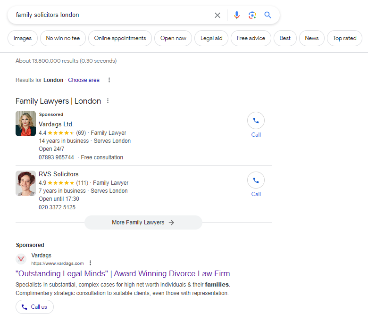Click RVS phone number 020 3372 5125

(57, 207)
